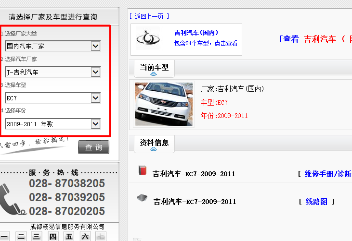Click the 返回上一页 link

(149, 16)
